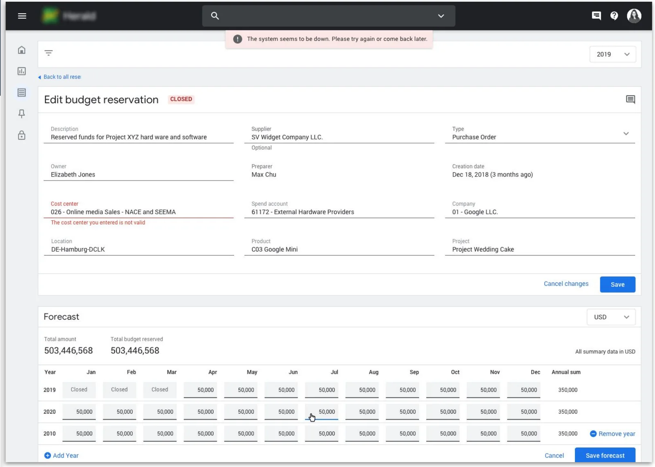Edit 2010 December forecast amount

tap(524, 433)
